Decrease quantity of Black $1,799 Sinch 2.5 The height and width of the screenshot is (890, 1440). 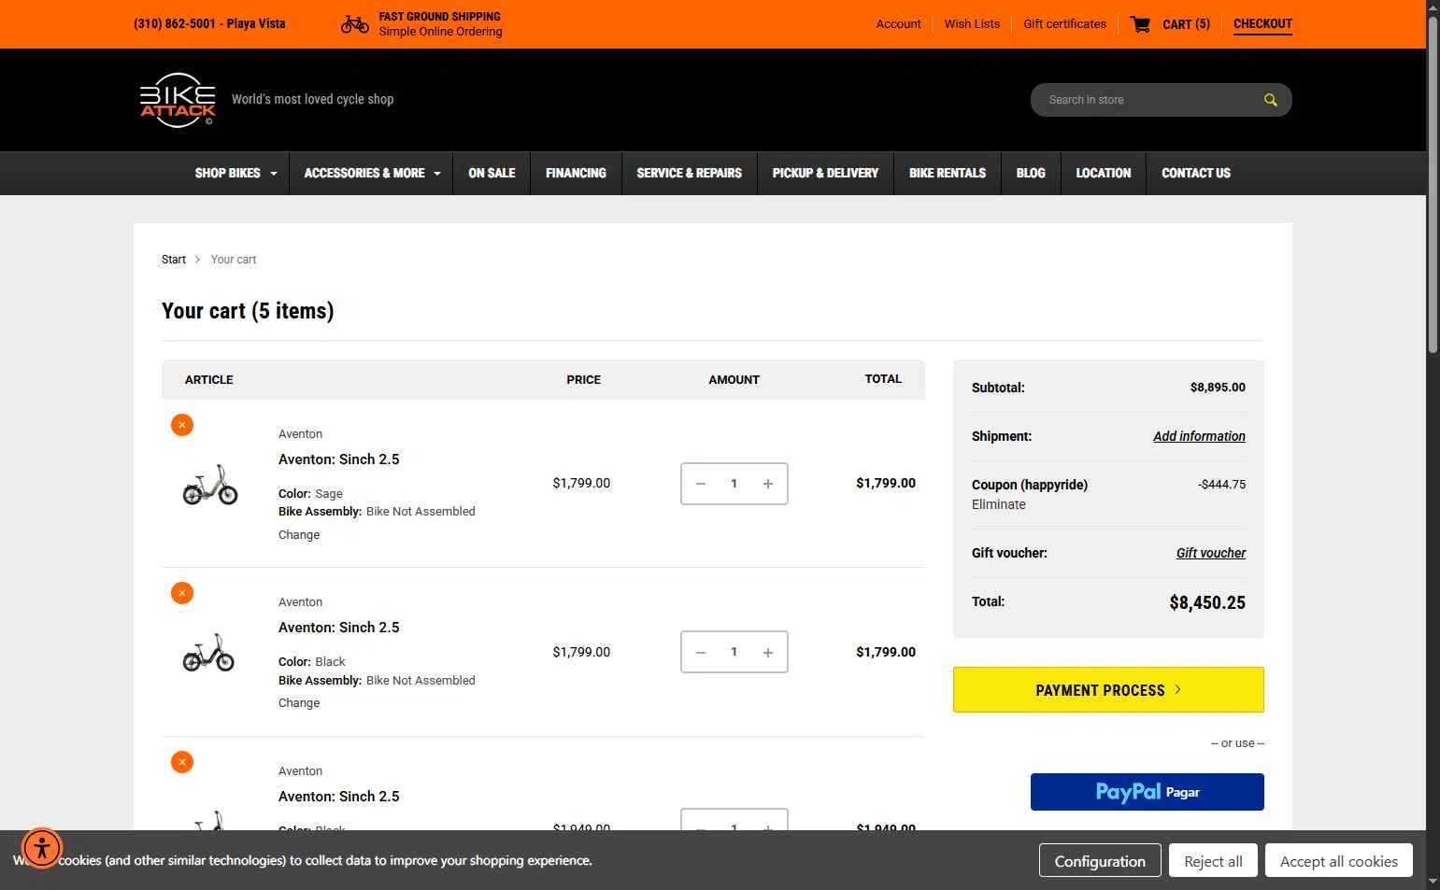(x=700, y=652)
